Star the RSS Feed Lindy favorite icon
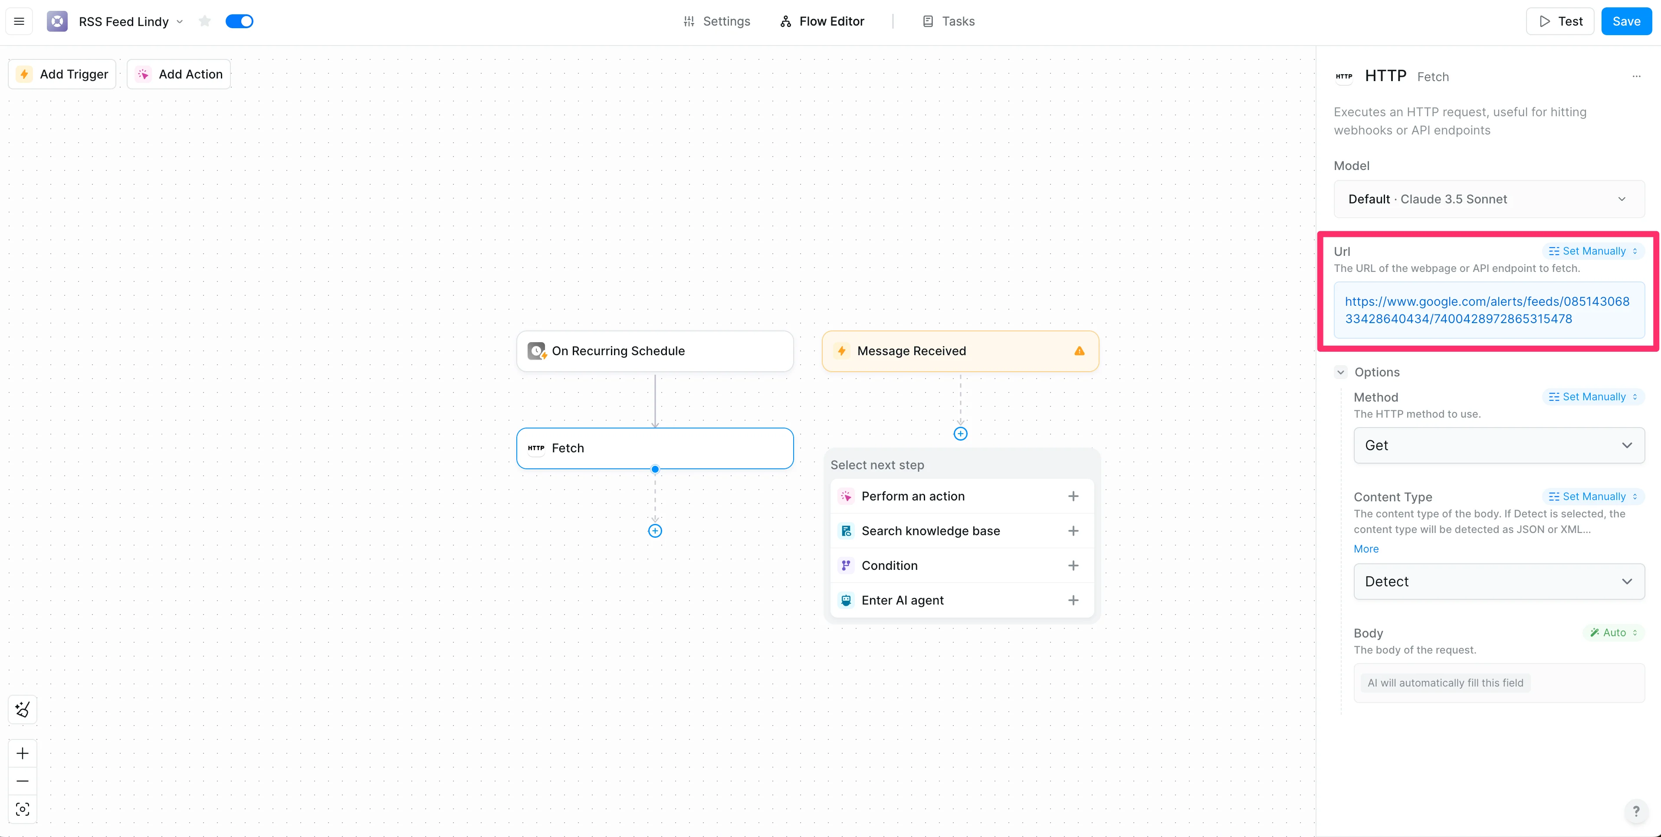1661x837 pixels. (205, 21)
